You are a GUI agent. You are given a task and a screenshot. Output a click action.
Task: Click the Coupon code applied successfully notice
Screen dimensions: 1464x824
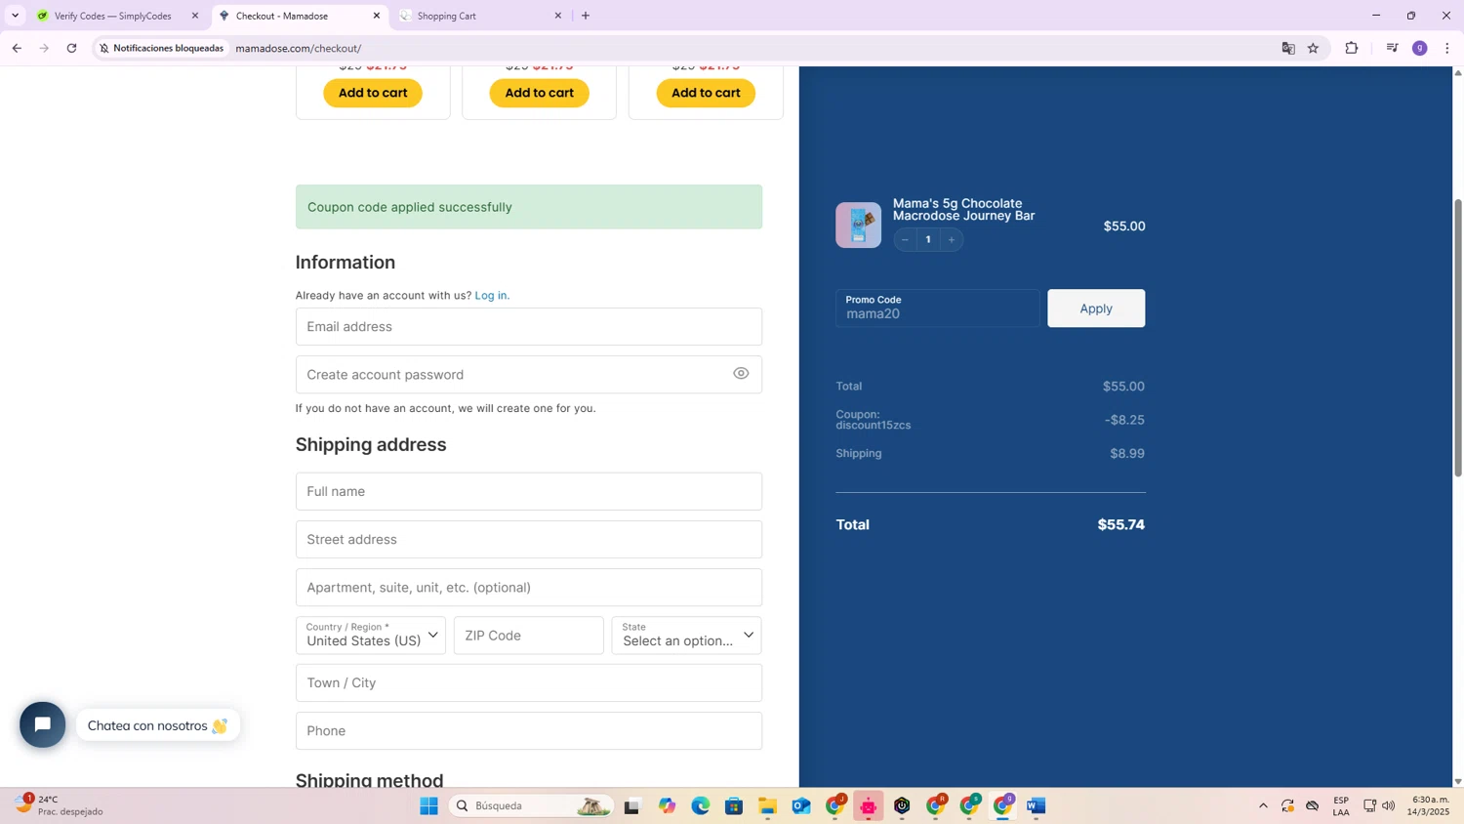click(529, 207)
